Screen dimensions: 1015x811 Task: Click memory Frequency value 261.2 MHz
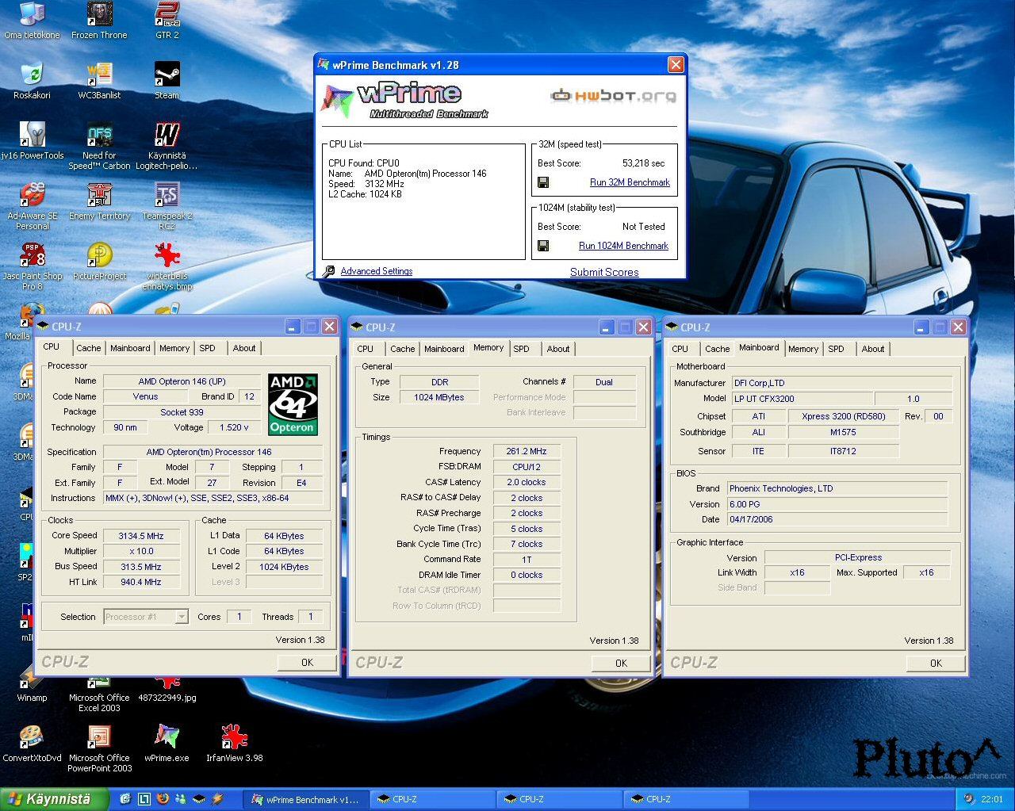point(527,451)
